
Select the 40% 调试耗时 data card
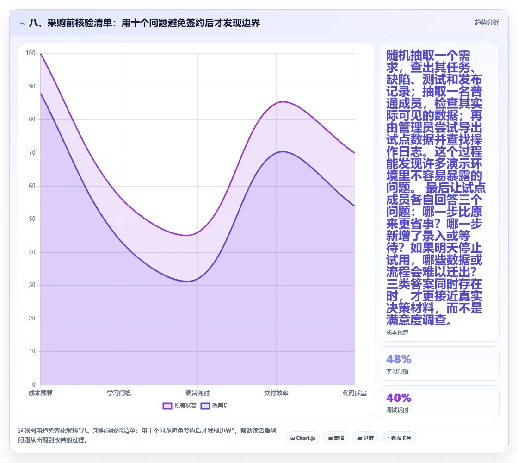click(x=440, y=402)
